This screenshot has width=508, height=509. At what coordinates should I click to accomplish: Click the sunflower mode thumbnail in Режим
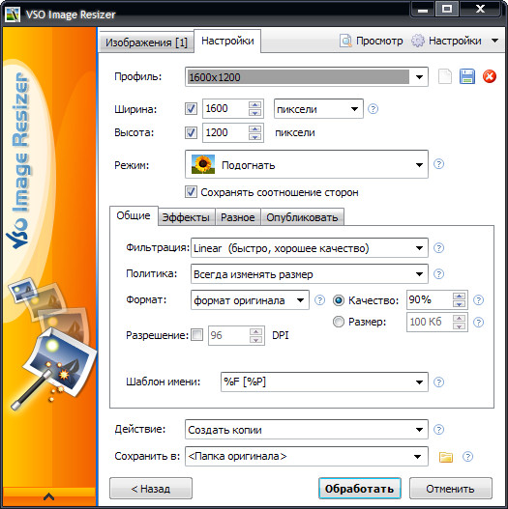[203, 164]
